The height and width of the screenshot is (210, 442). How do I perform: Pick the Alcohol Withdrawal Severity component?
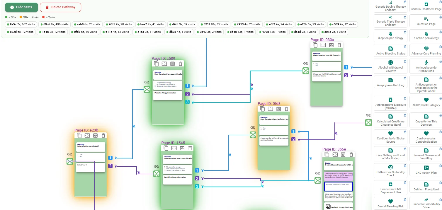[x=390, y=66]
